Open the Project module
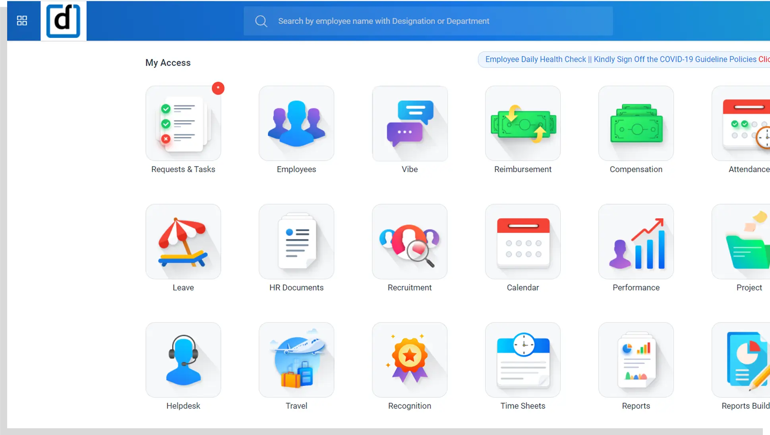 (x=741, y=241)
